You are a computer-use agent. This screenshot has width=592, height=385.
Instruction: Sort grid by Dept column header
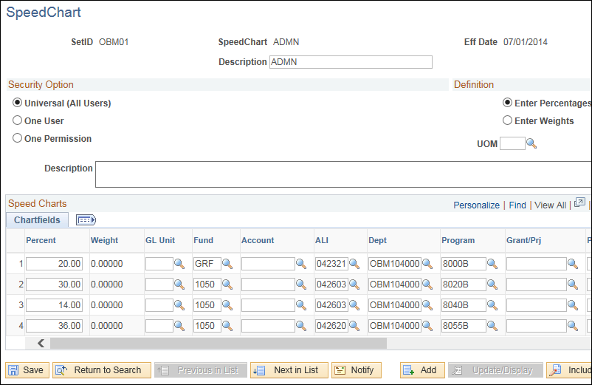click(x=377, y=240)
